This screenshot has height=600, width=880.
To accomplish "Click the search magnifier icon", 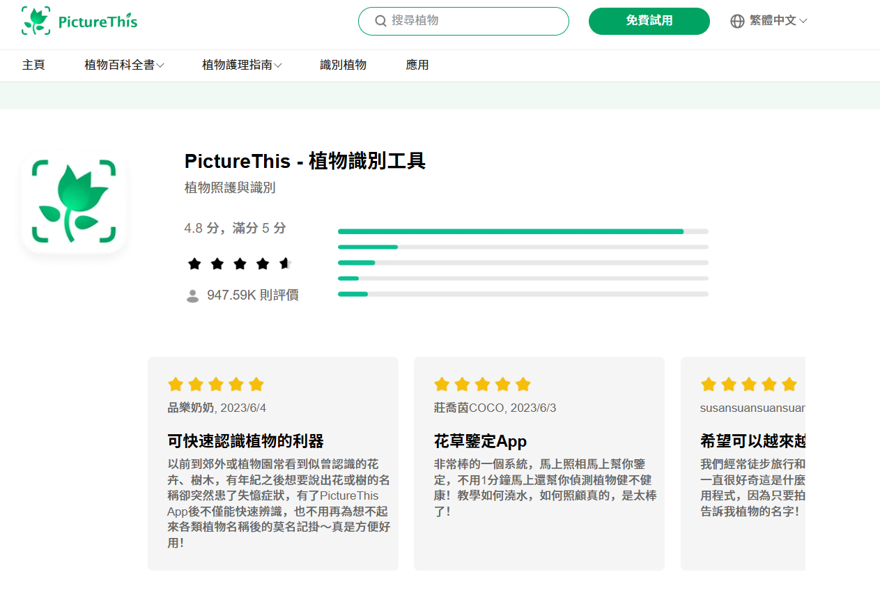I will [x=380, y=21].
